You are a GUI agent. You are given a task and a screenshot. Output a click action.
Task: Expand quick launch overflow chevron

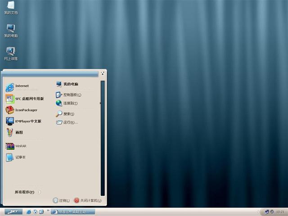tap(48, 211)
